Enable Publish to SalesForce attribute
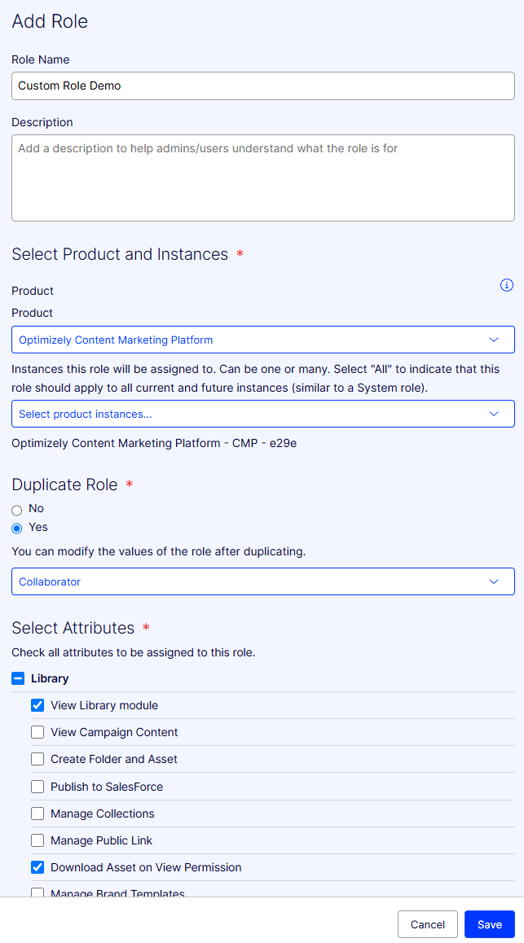The image size is (524, 943). coord(37,786)
